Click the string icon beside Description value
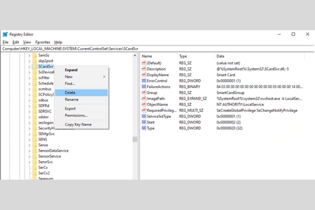 click(x=144, y=69)
